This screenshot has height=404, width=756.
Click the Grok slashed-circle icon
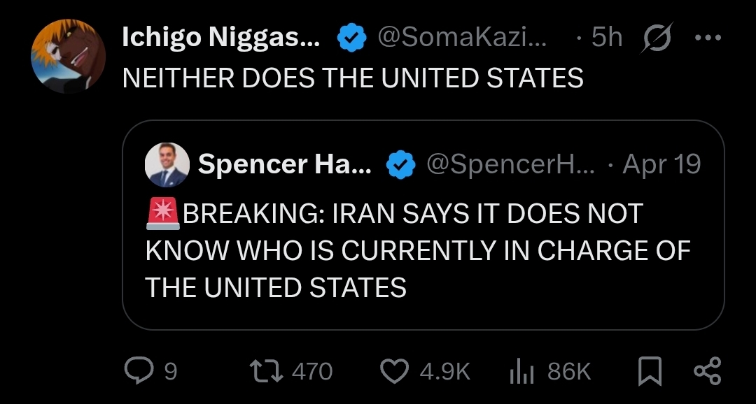[655, 38]
